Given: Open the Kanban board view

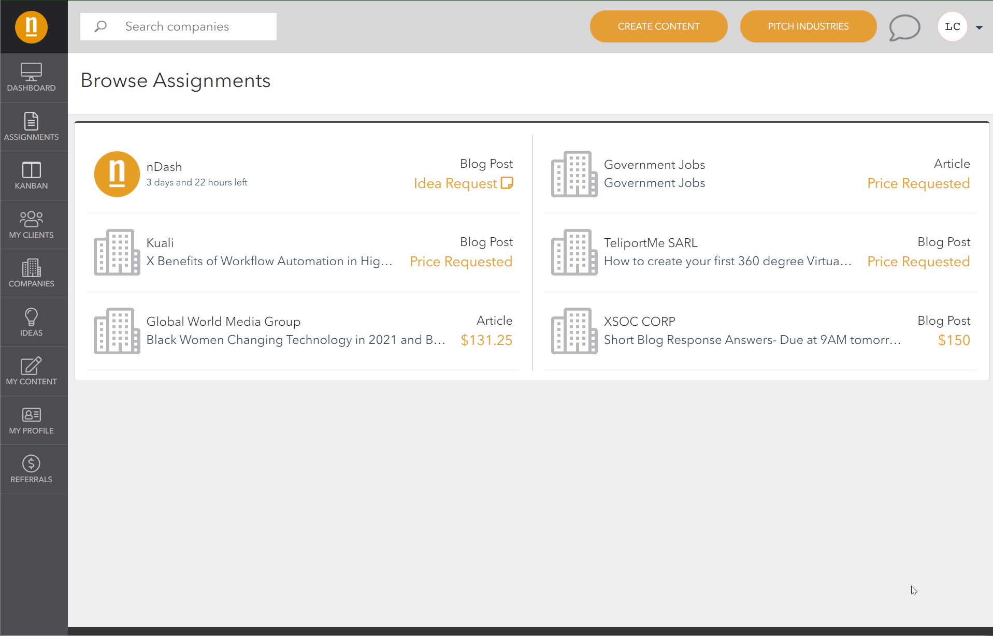Looking at the screenshot, I should [x=31, y=176].
